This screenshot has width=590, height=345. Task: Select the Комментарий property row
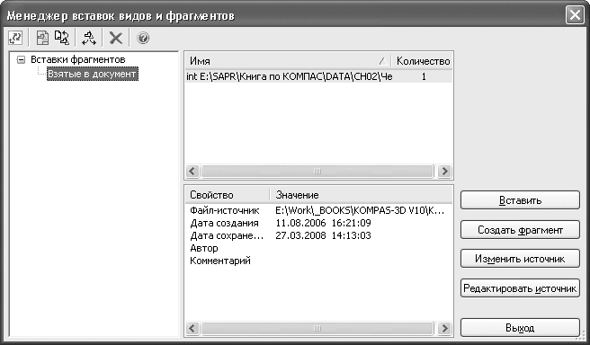tap(319, 261)
